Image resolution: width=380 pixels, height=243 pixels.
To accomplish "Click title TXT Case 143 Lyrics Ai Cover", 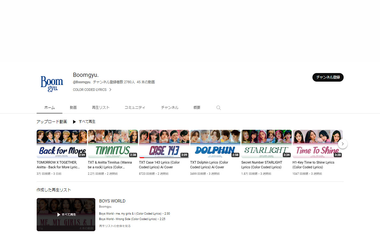I will pyautogui.click(x=159, y=165).
